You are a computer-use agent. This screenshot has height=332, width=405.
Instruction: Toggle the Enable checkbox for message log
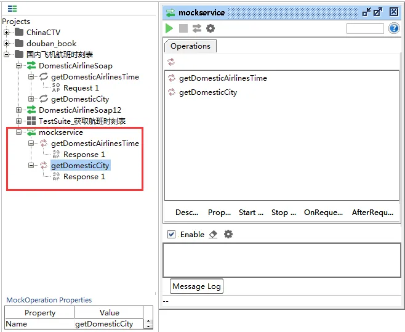tap(171, 235)
